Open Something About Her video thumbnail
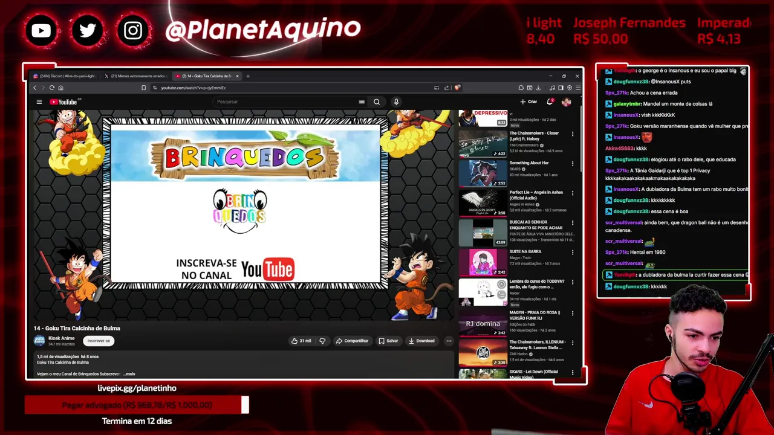Viewport: 774px width, 435px height. pos(483,173)
